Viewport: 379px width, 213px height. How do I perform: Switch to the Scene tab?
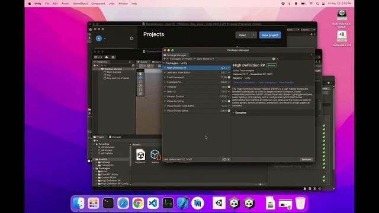pos(142,62)
